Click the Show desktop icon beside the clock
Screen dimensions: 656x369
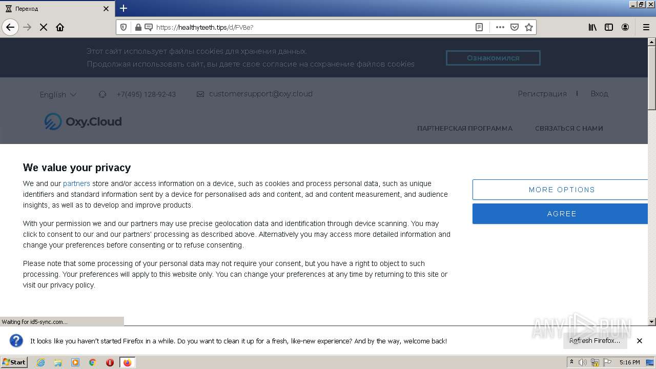click(x=650, y=362)
